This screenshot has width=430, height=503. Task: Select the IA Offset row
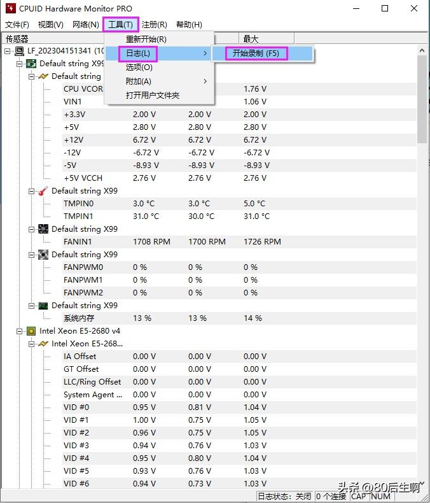tap(240, 357)
